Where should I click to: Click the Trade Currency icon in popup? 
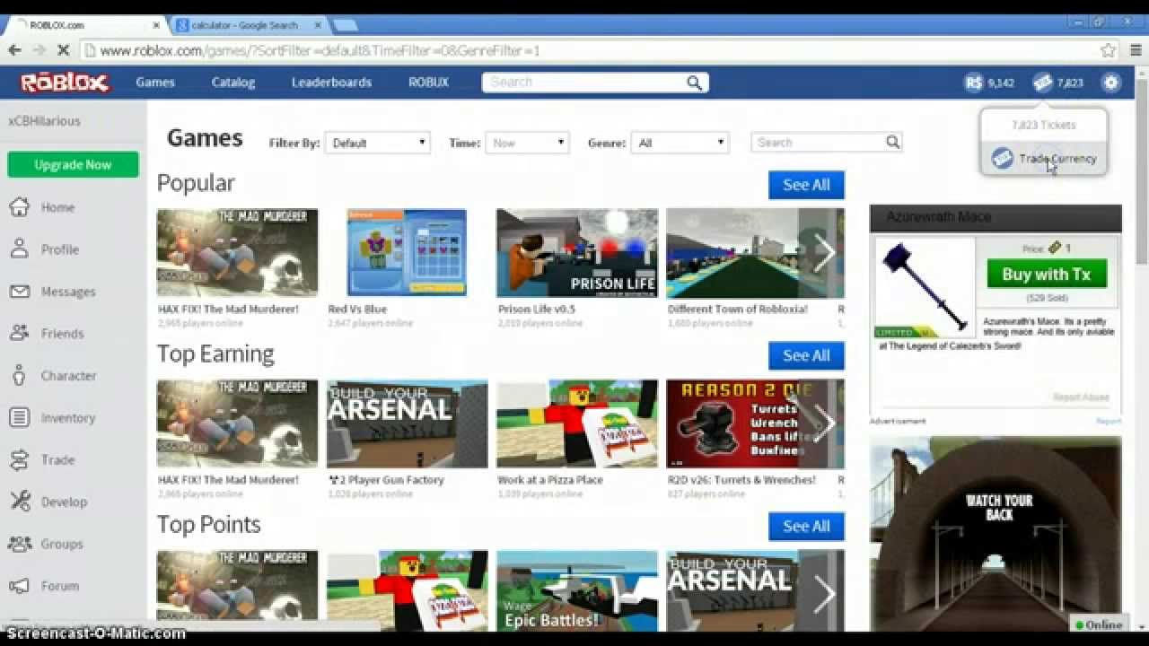pyautogui.click(x=1002, y=159)
